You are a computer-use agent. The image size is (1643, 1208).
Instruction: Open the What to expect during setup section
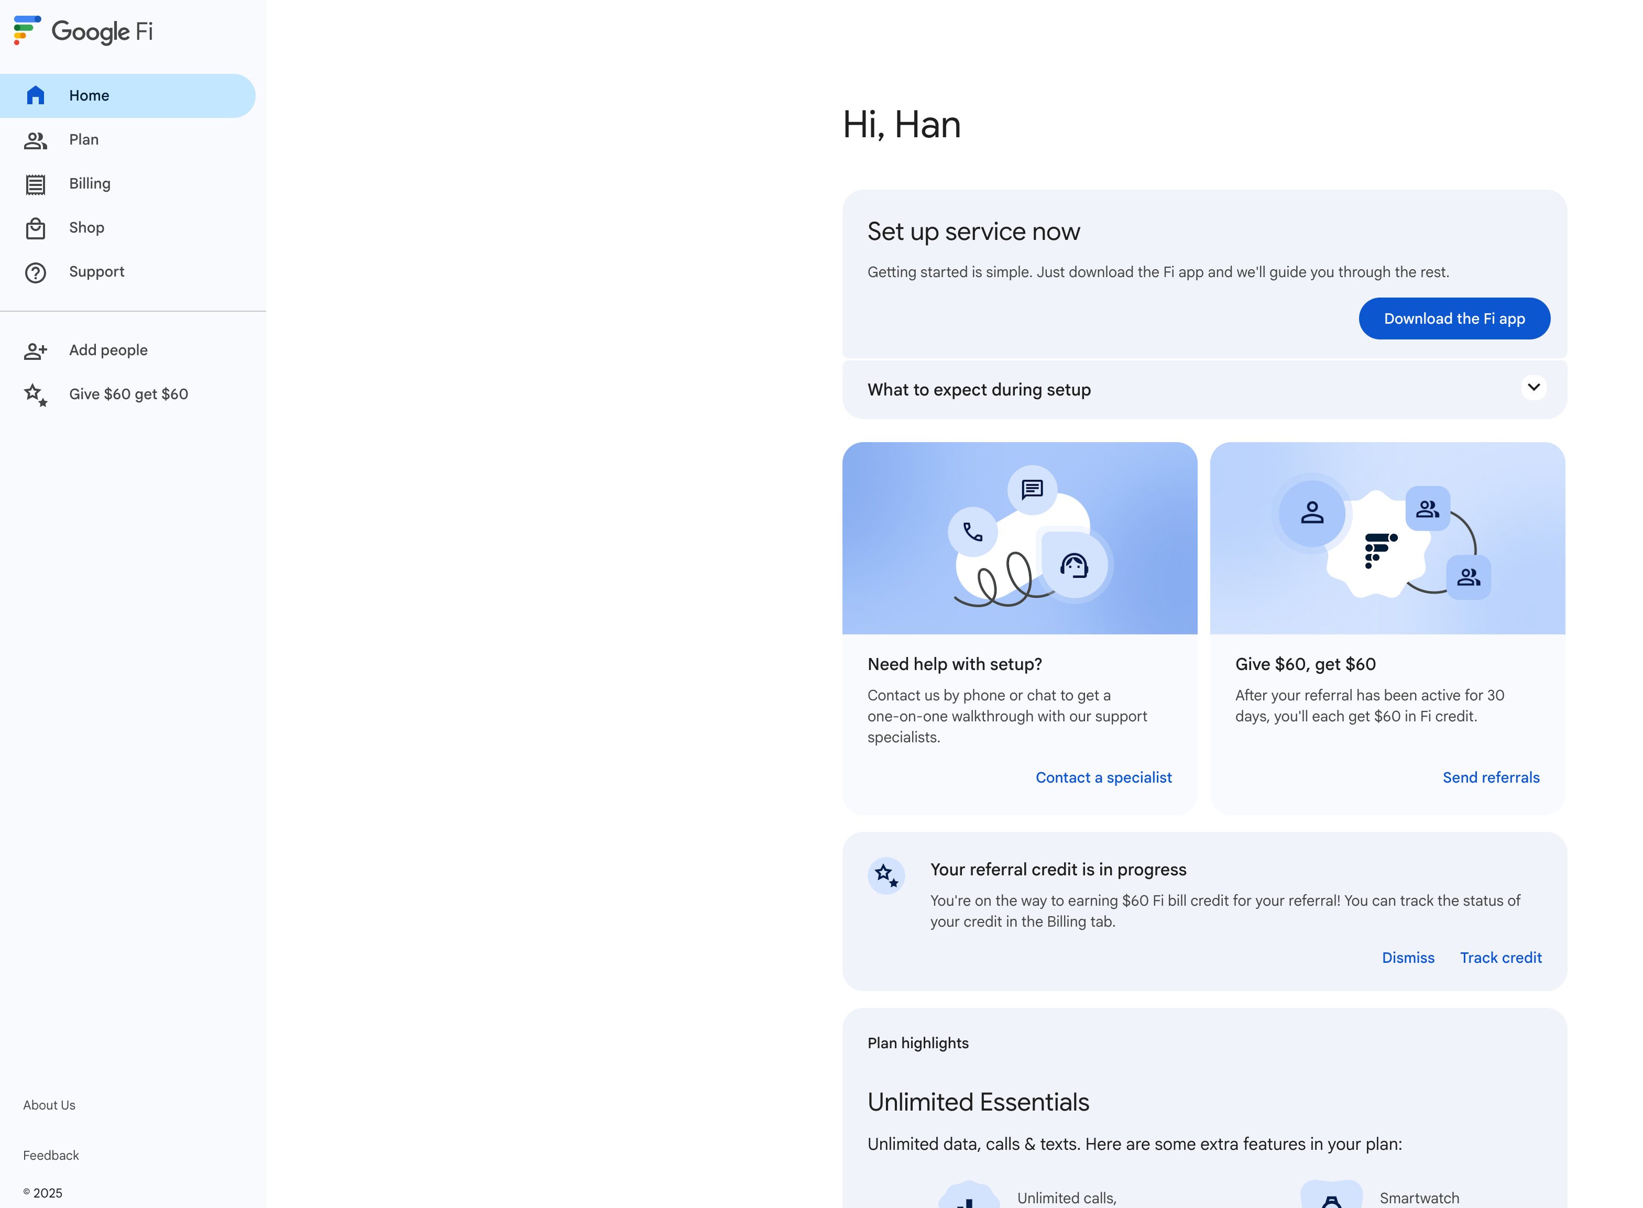978,390
